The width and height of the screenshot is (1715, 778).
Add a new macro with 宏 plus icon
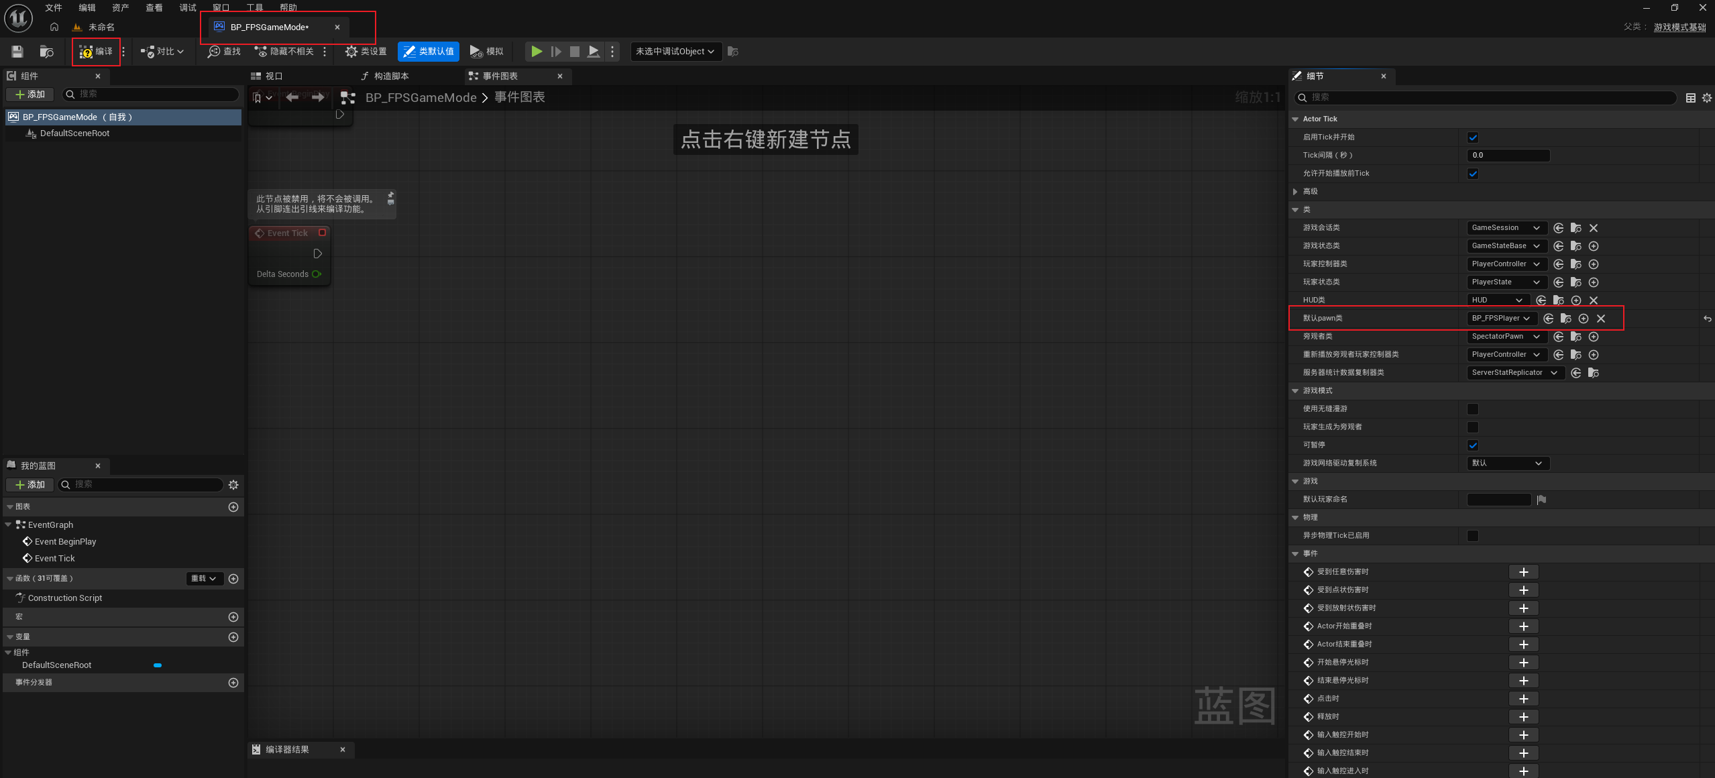233,617
